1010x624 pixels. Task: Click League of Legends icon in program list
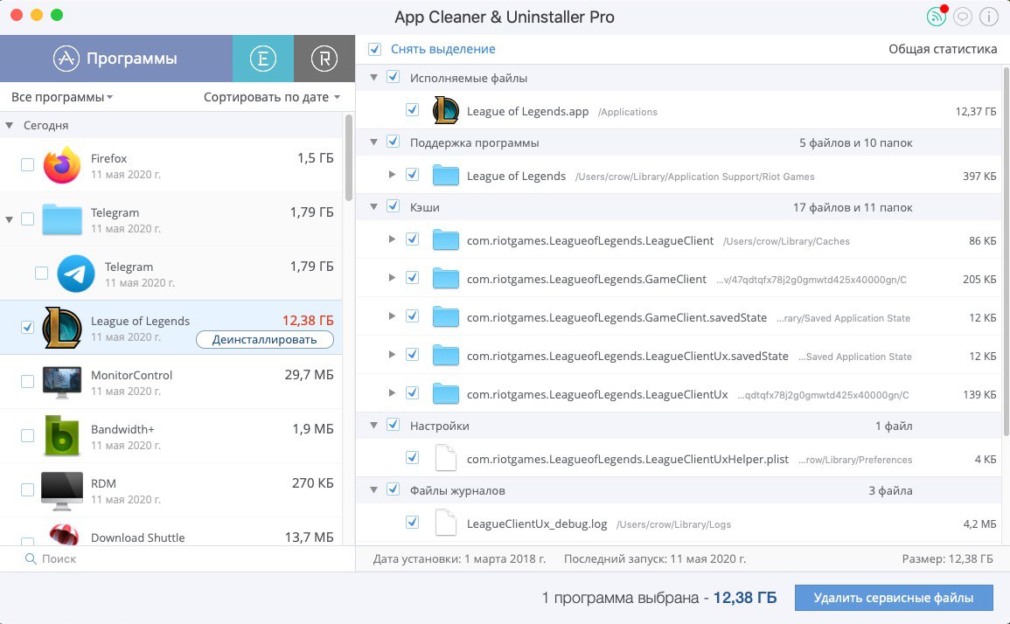click(x=62, y=327)
